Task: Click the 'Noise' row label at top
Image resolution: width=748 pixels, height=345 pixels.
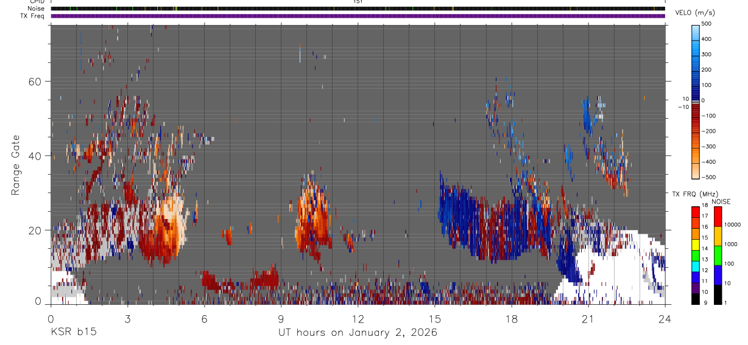Action: [x=37, y=9]
